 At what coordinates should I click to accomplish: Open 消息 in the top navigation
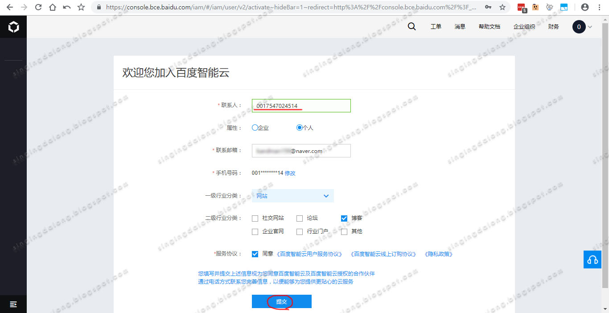460,27
